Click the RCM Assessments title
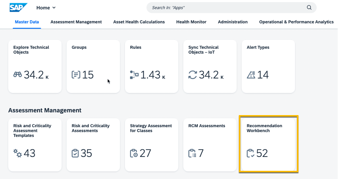 point(207,126)
